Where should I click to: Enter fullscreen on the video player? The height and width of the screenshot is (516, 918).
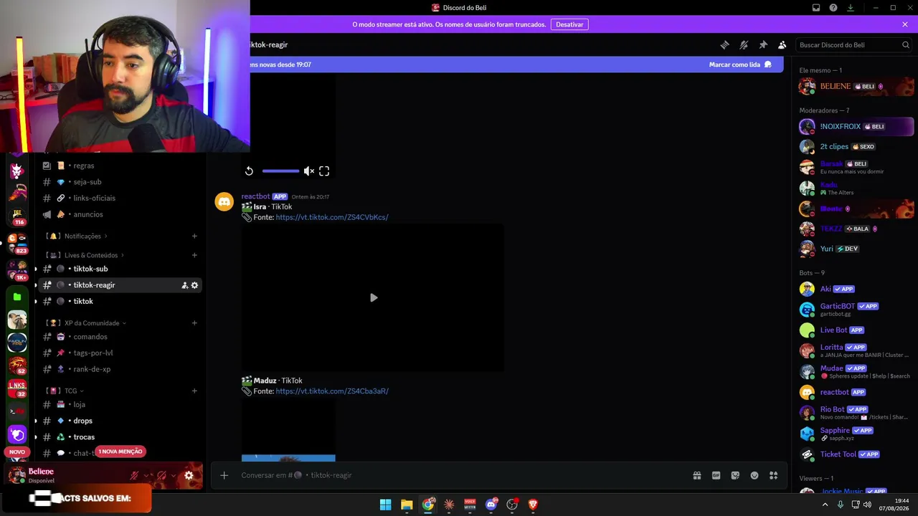coord(324,171)
